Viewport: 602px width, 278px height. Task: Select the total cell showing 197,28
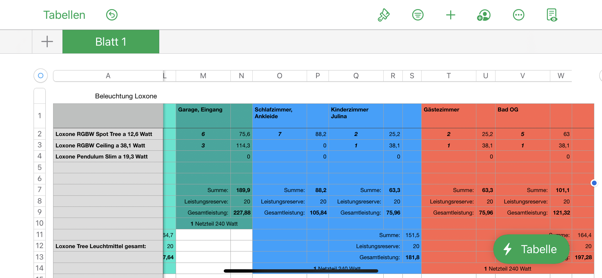pos(583,257)
